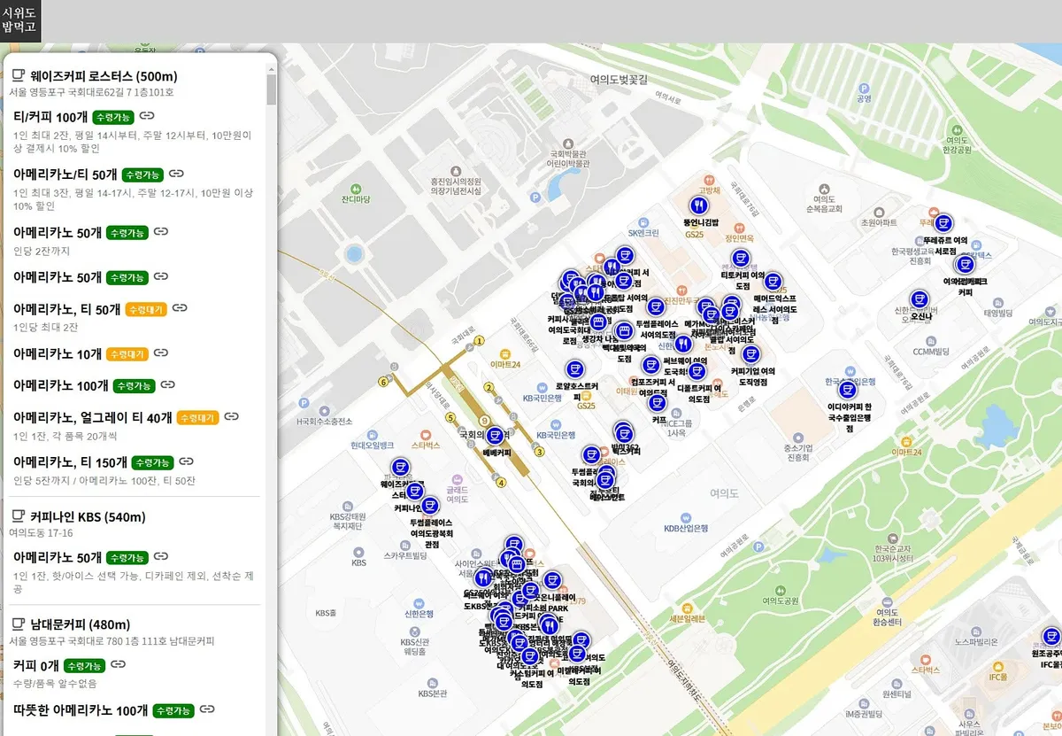The height and width of the screenshot is (736, 1062).
Task: Click the cup icon beside 웨이즈커피 로스터스
Action: pyautogui.click(x=17, y=76)
